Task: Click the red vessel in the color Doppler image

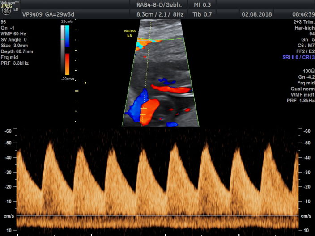Action: (149, 111)
